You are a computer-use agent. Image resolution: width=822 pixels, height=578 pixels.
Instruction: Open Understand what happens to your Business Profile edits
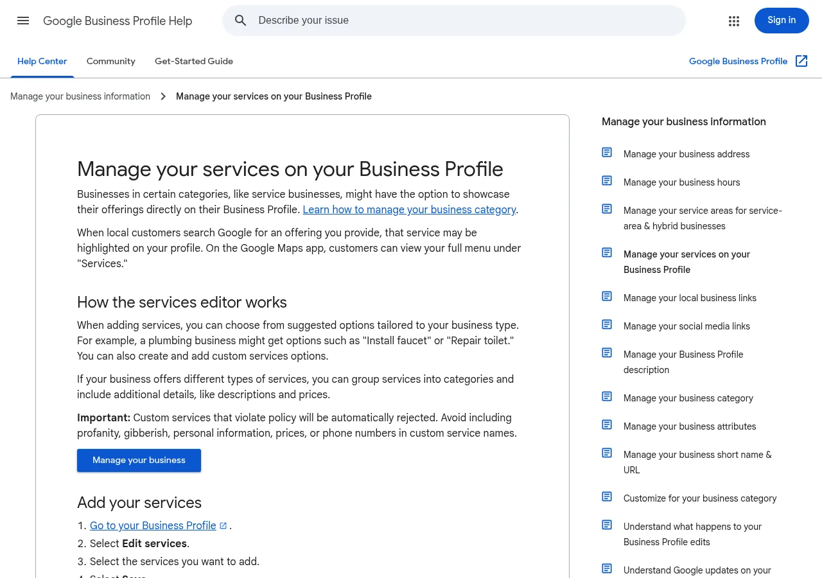692,534
